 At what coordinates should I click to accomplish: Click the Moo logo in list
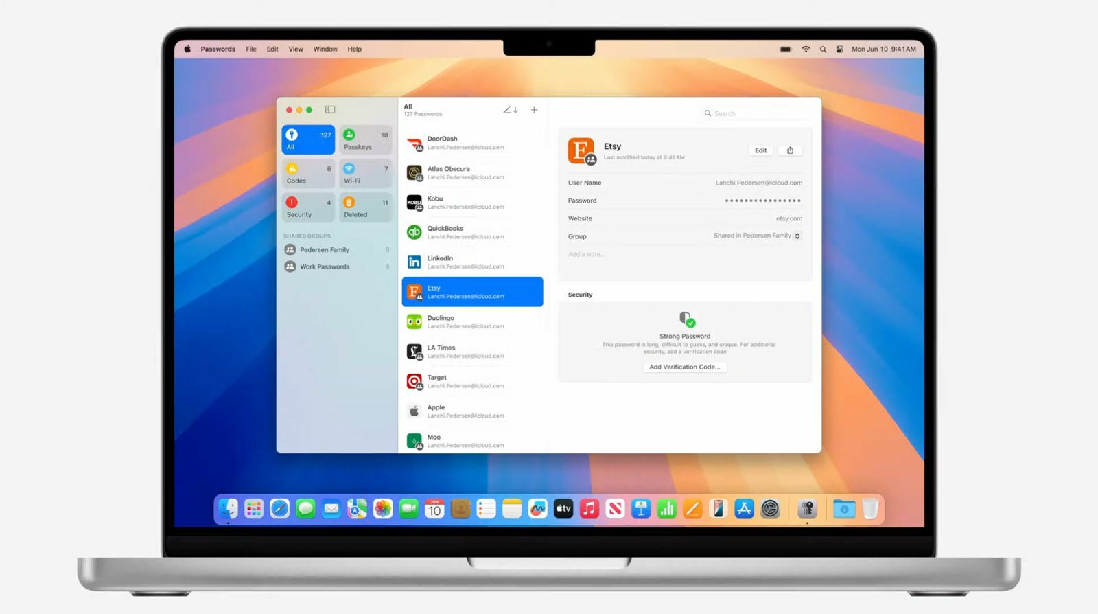click(x=414, y=441)
